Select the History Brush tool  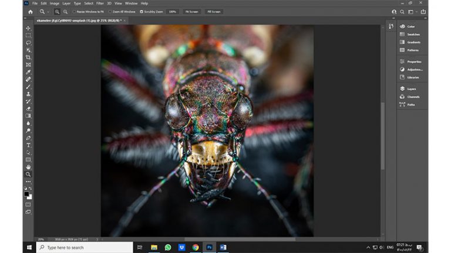[x=28, y=101]
